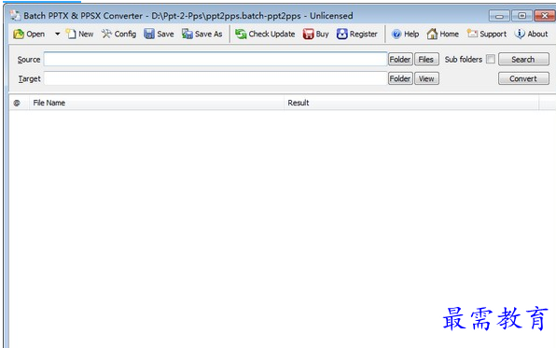Create a New batch project
556x348 pixels.
tap(80, 35)
